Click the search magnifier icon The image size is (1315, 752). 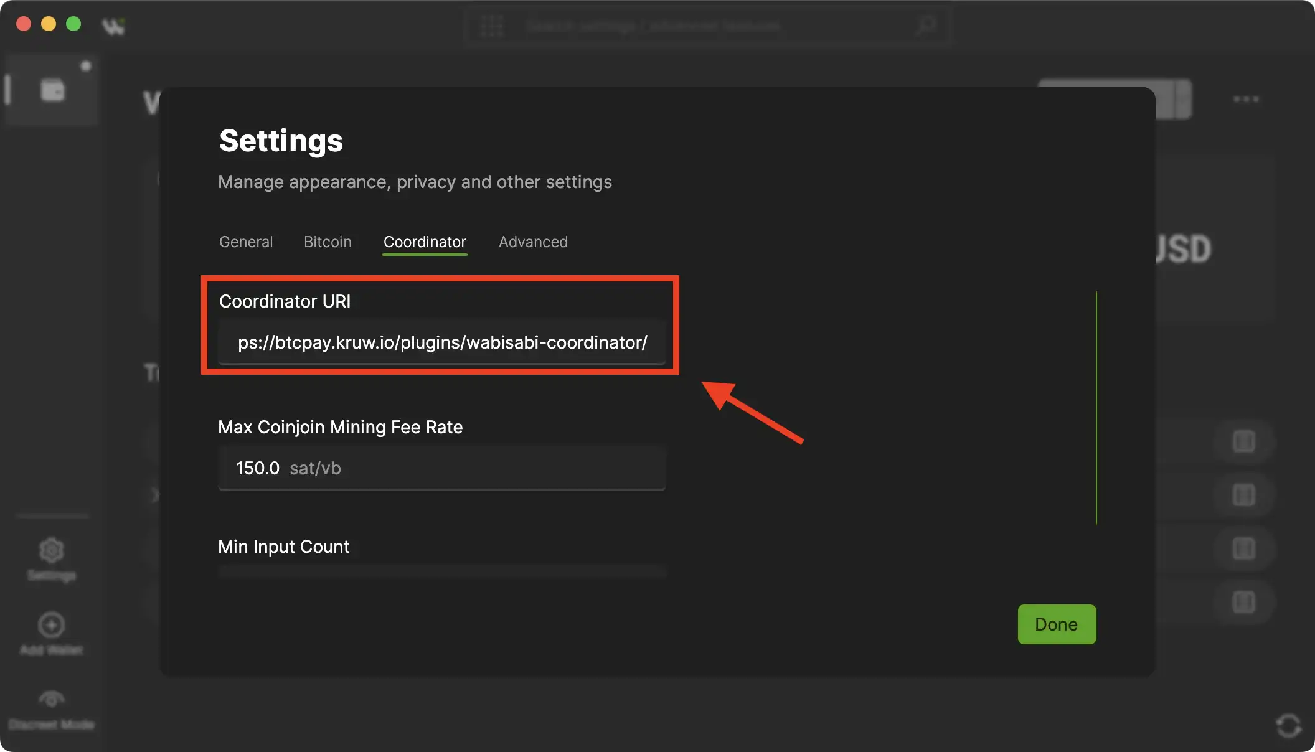(926, 26)
